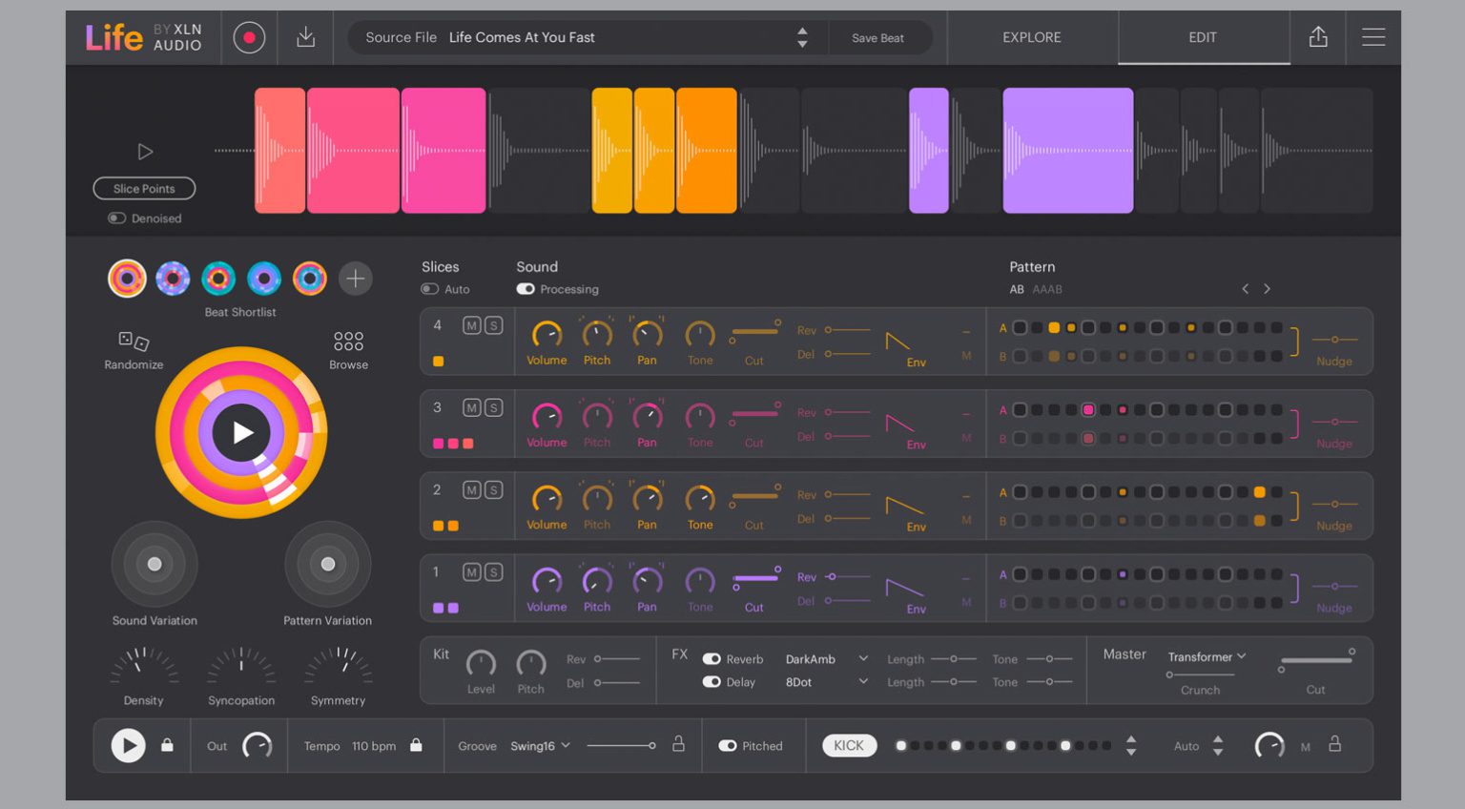Viewport: 1465px width, 809px height.
Task: Toggle the Sound Processing switch
Action: point(525,289)
